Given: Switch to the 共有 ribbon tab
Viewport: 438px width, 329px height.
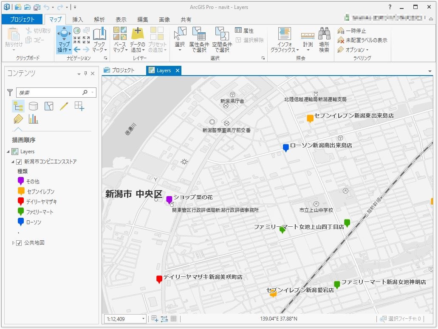Looking at the screenshot, I should pos(186,20).
